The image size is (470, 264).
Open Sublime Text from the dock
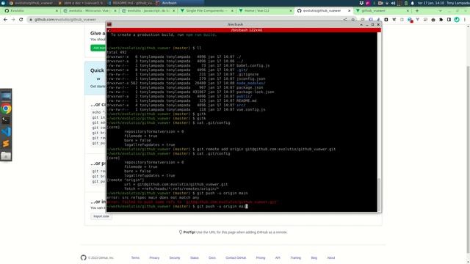6,144
